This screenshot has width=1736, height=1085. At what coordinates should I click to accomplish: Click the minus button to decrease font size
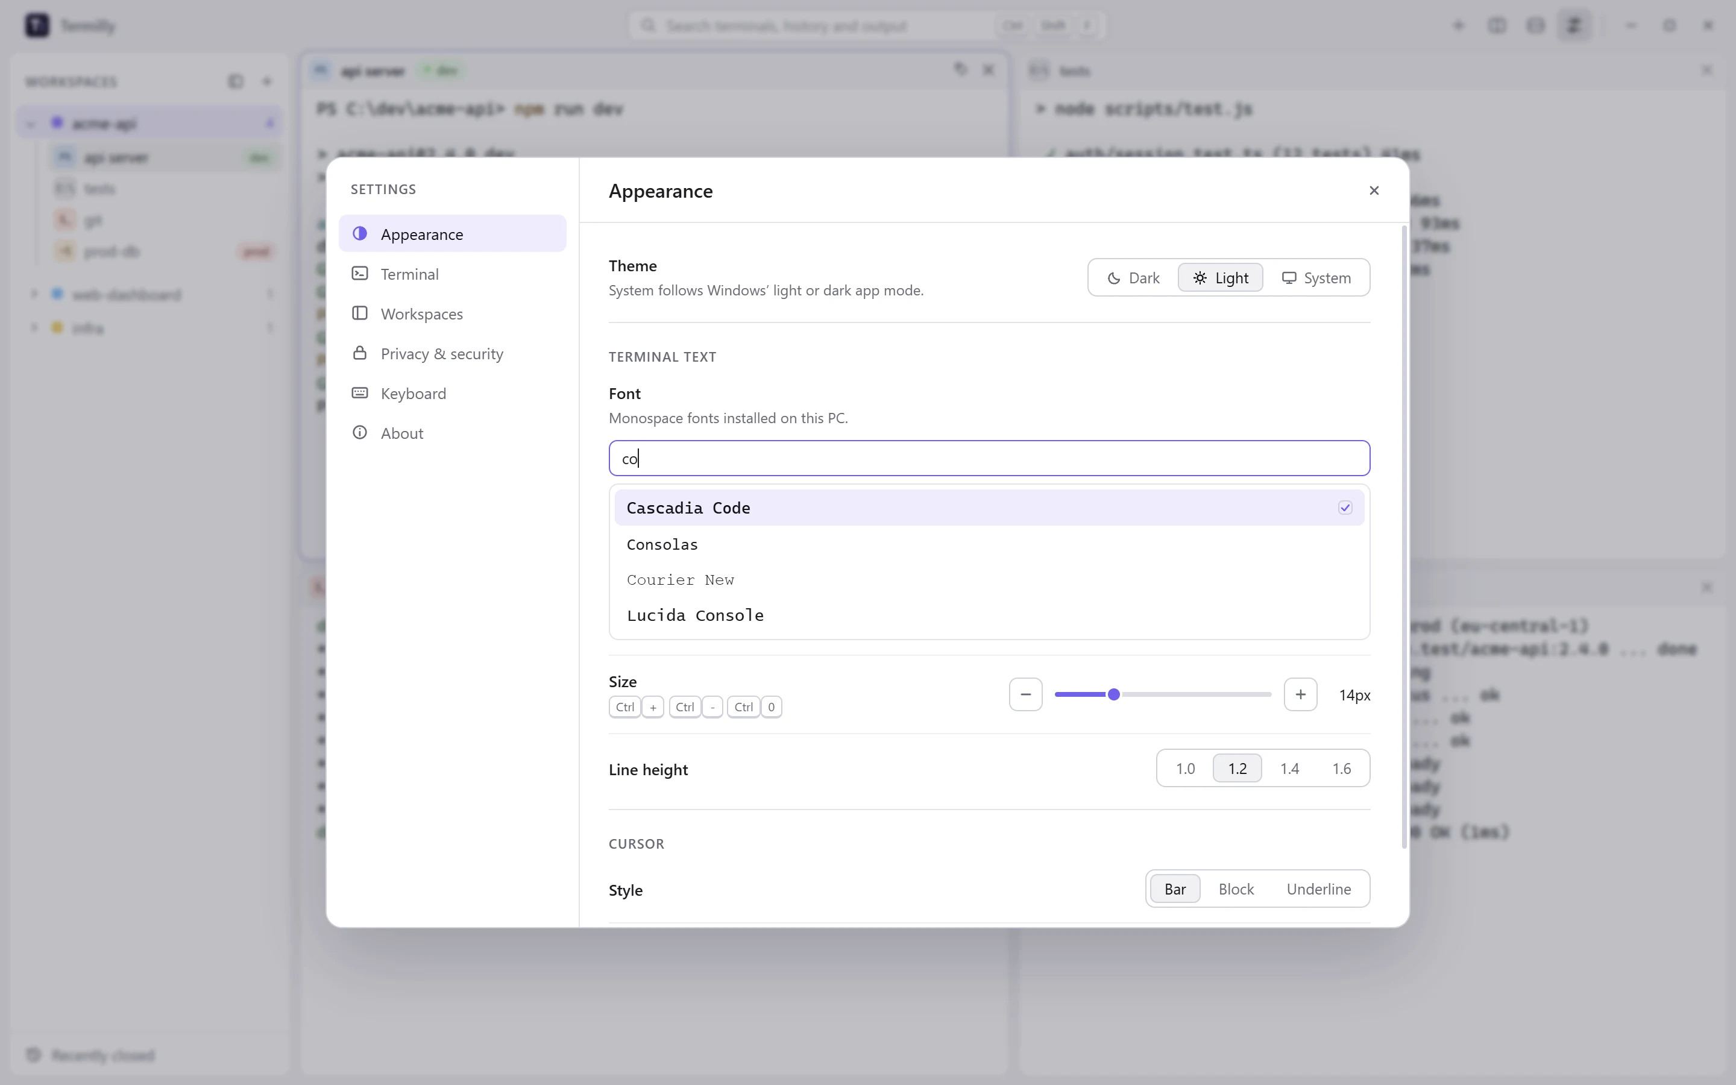pos(1025,694)
